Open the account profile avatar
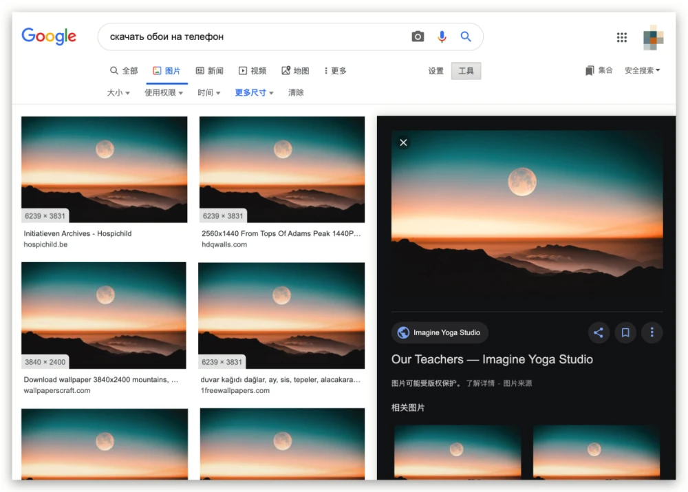This screenshot has height=492, width=688. point(654,37)
